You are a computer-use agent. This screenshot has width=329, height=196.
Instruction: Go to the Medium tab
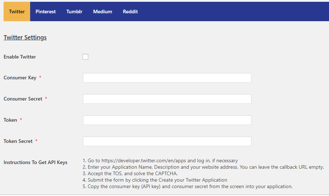point(103,11)
